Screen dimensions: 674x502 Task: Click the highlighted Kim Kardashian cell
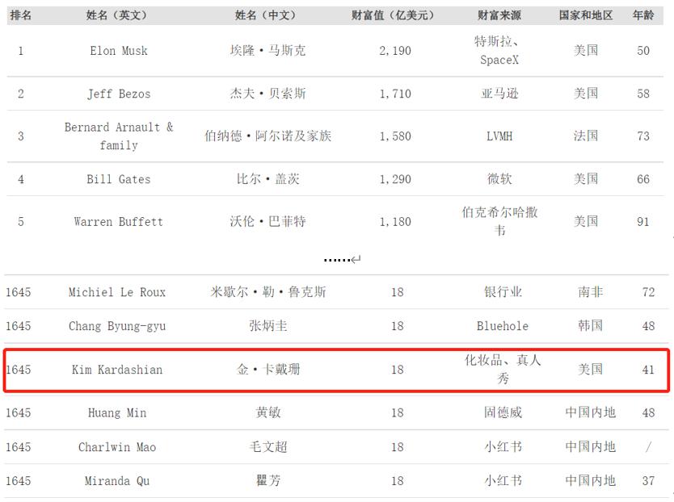117,370
